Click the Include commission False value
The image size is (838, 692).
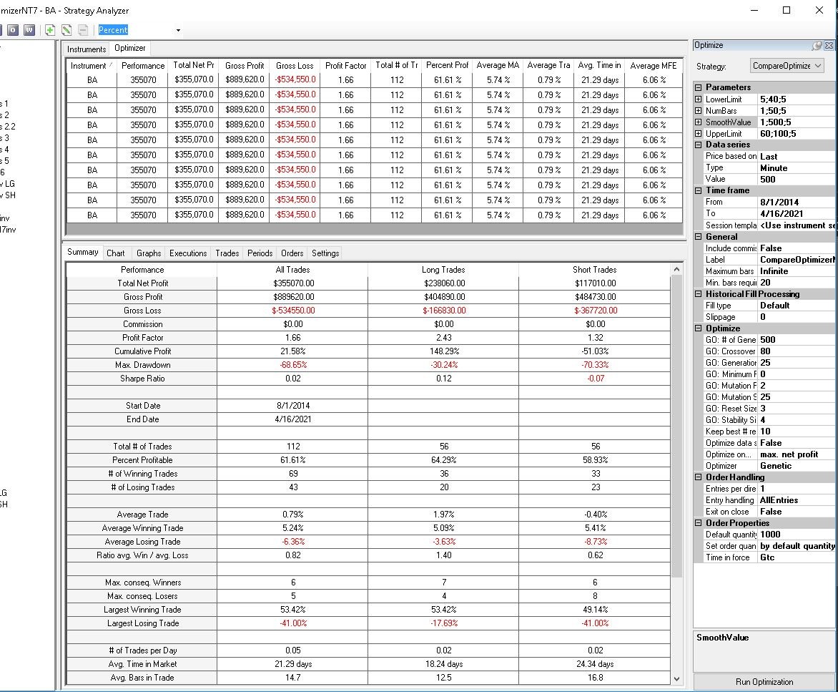point(797,248)
